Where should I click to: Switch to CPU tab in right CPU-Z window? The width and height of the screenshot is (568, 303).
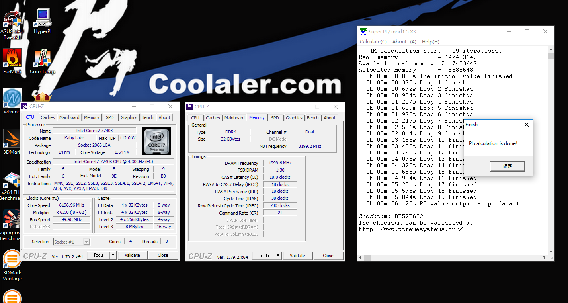point(195,118)
